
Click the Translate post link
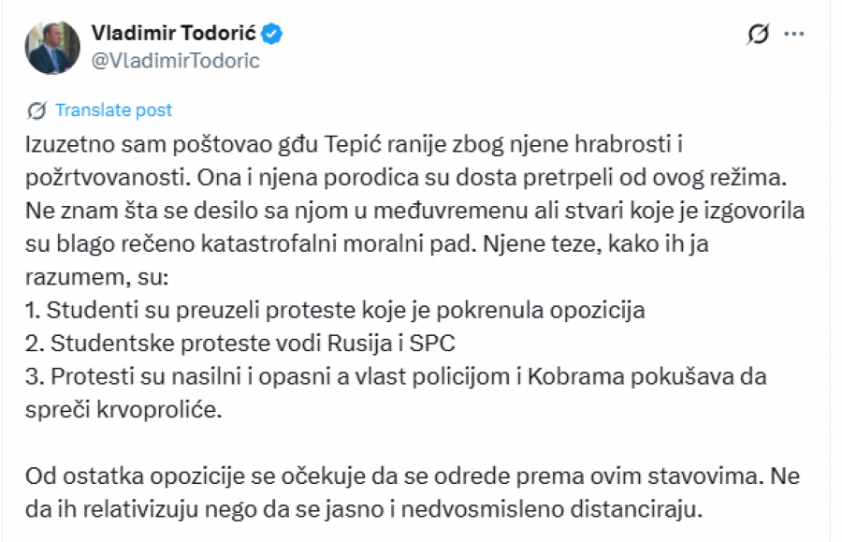click(x=113, y=110)
